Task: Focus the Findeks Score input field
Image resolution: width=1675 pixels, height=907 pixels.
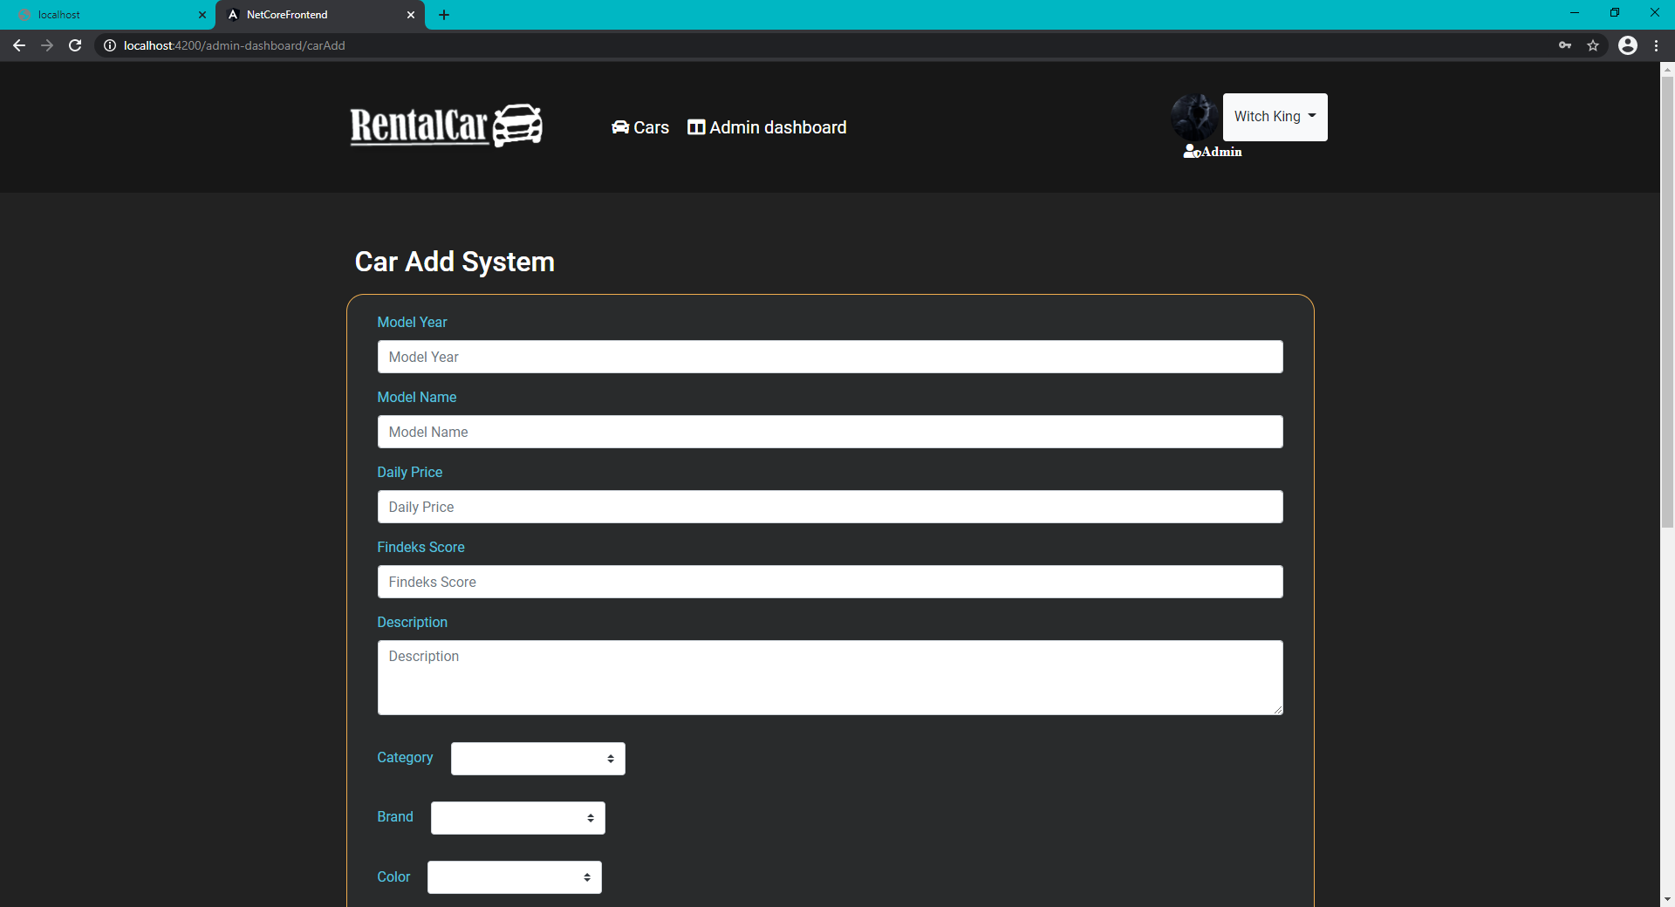Action: click(830, 582)
